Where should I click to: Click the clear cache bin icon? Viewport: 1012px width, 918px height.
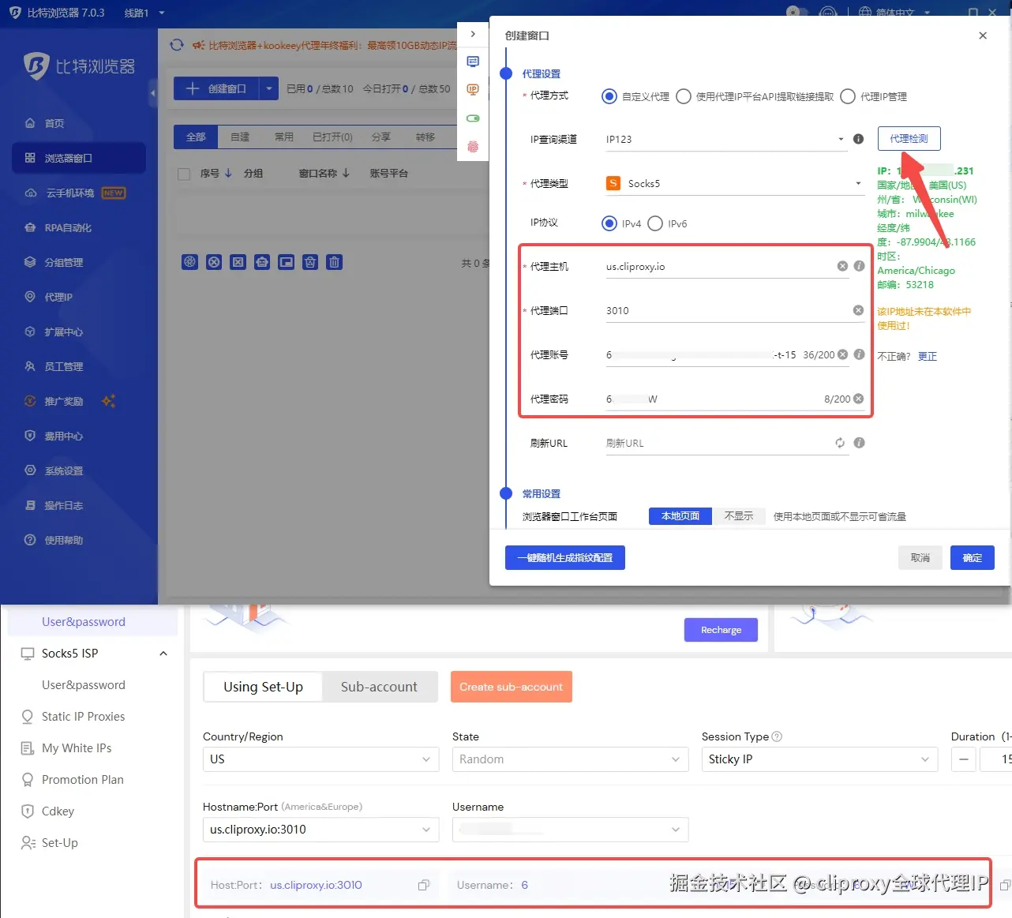310,262
